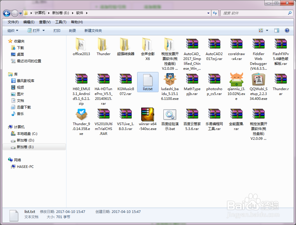Open the help question mark
The width and height of the screenshot is (296, 225).
pos(287,30)
